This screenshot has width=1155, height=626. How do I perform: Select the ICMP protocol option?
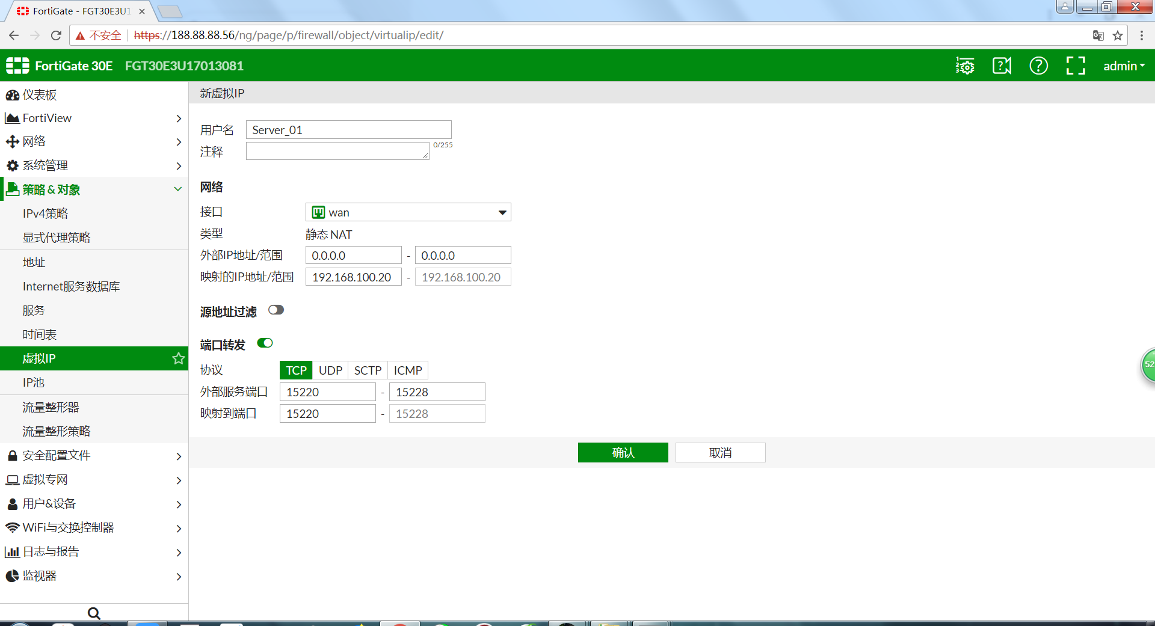click(408, 370)
